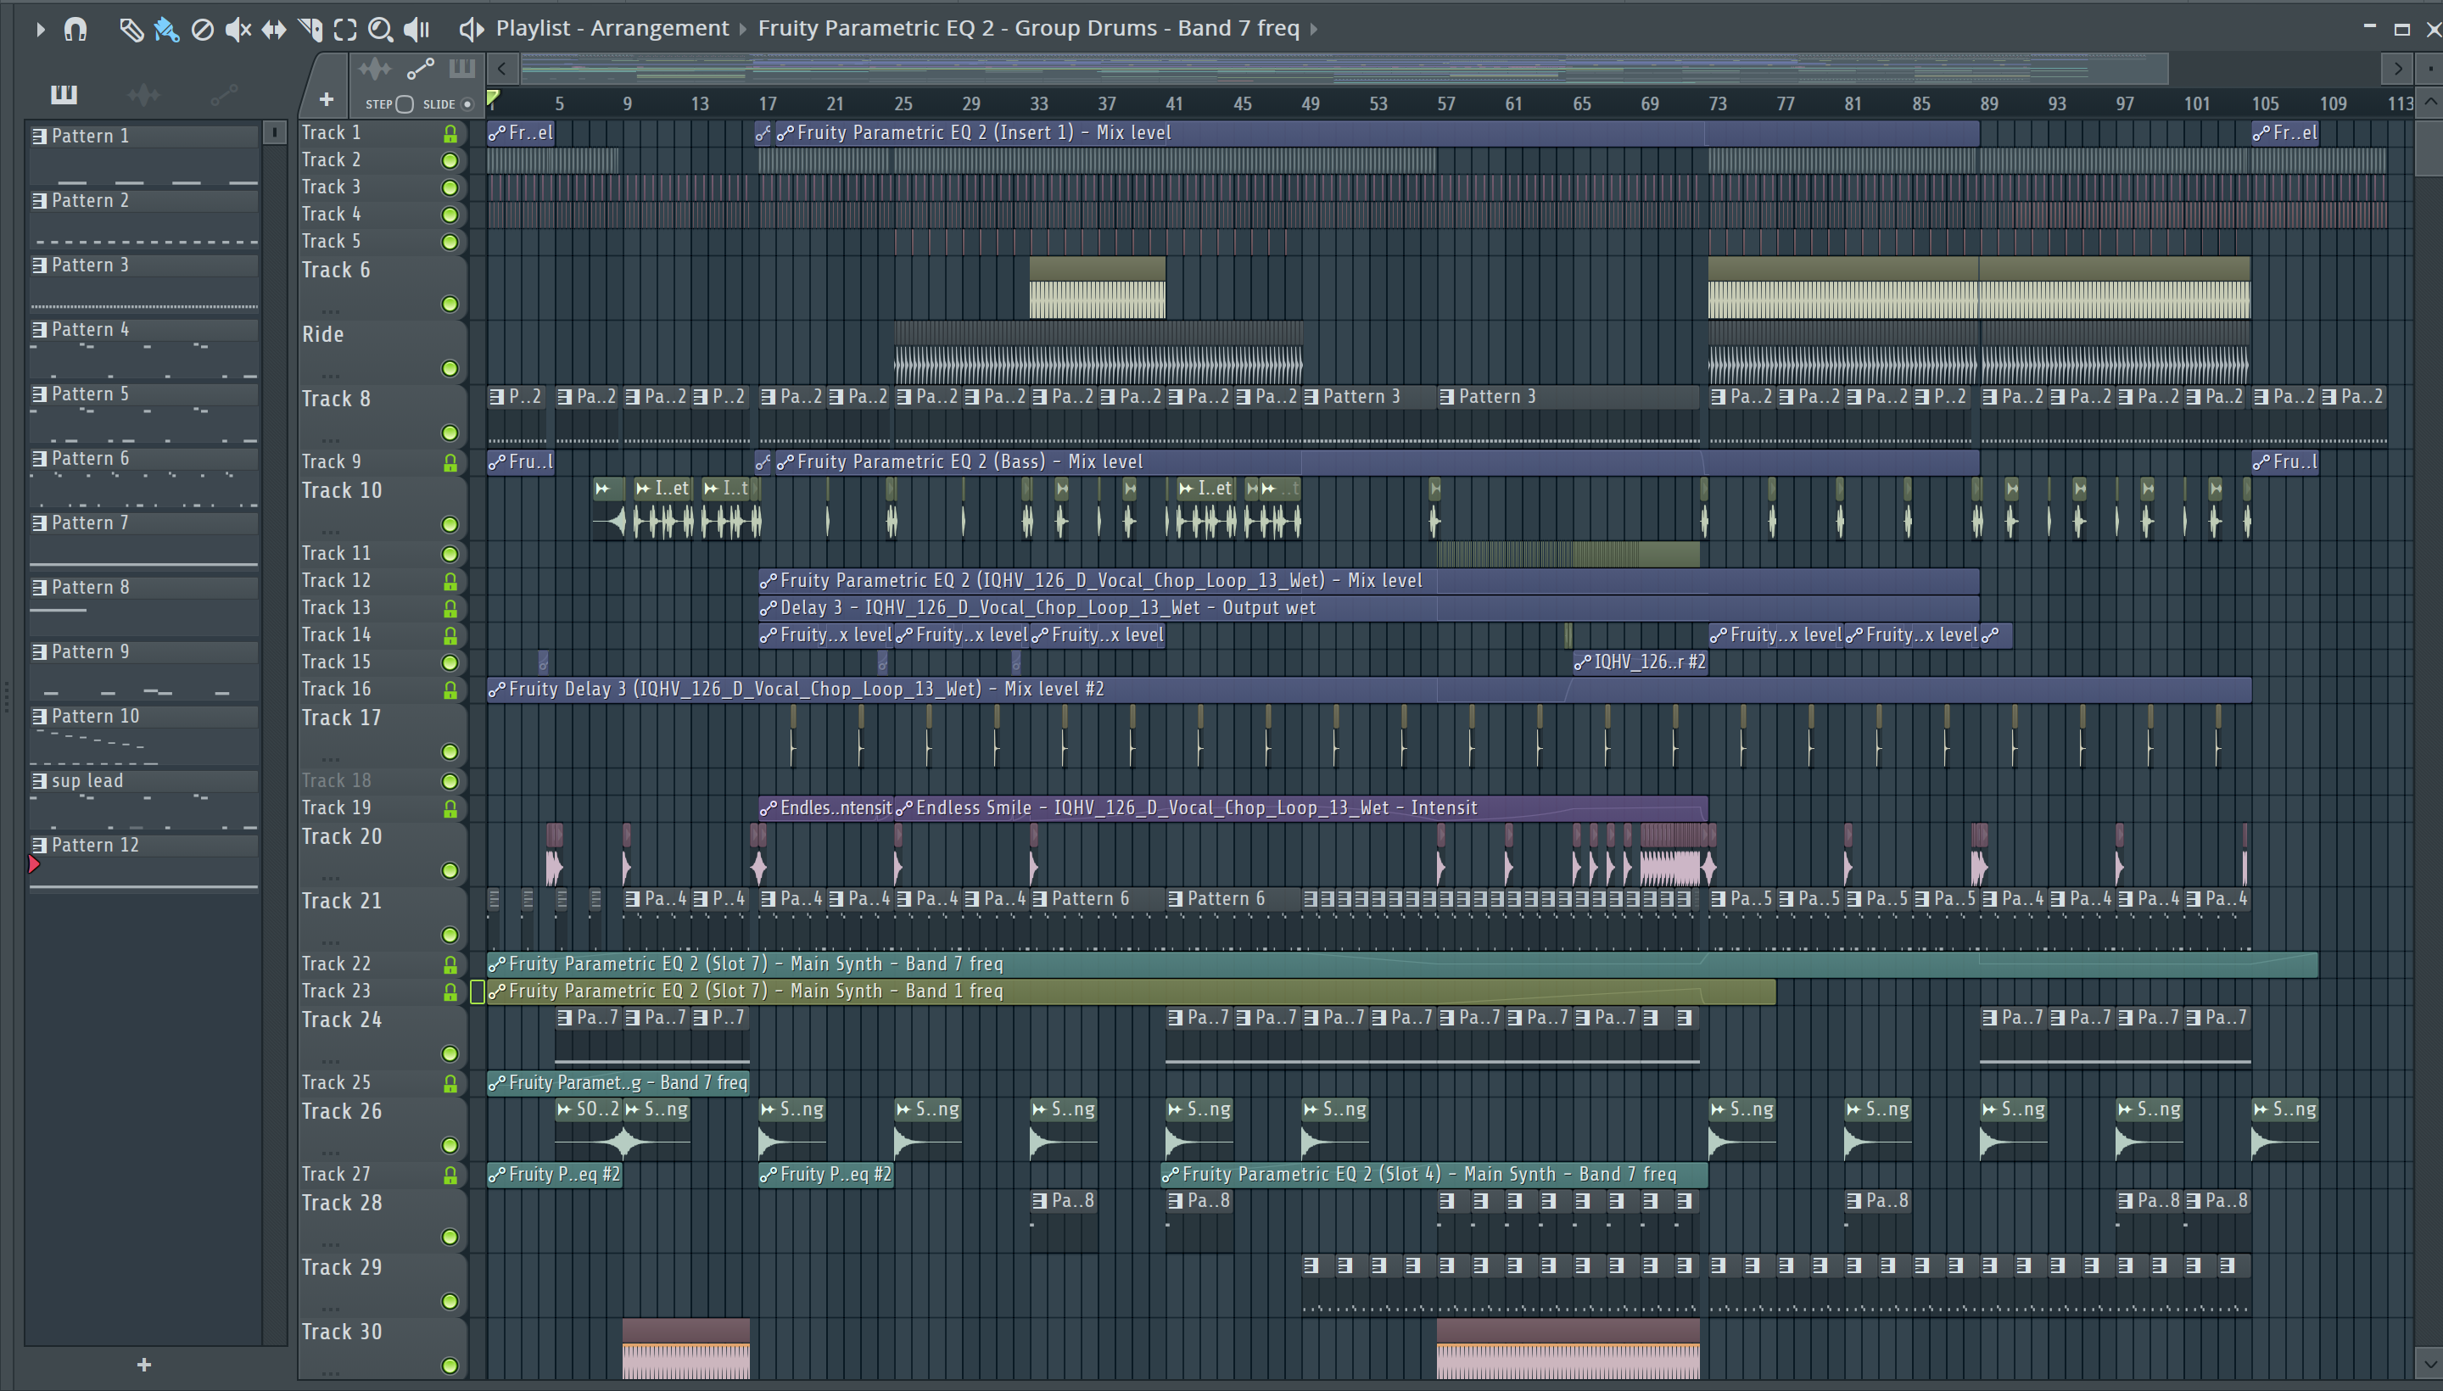Toggle the magnet snap-to-grid icon
This screenshot has height=1391, width=2443.
(75, 30)
